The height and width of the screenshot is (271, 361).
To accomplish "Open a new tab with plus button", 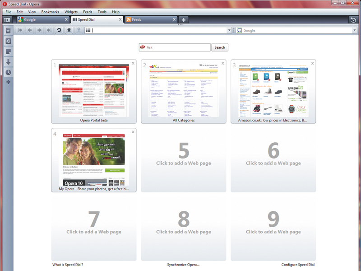I will (x=184, y=20).
